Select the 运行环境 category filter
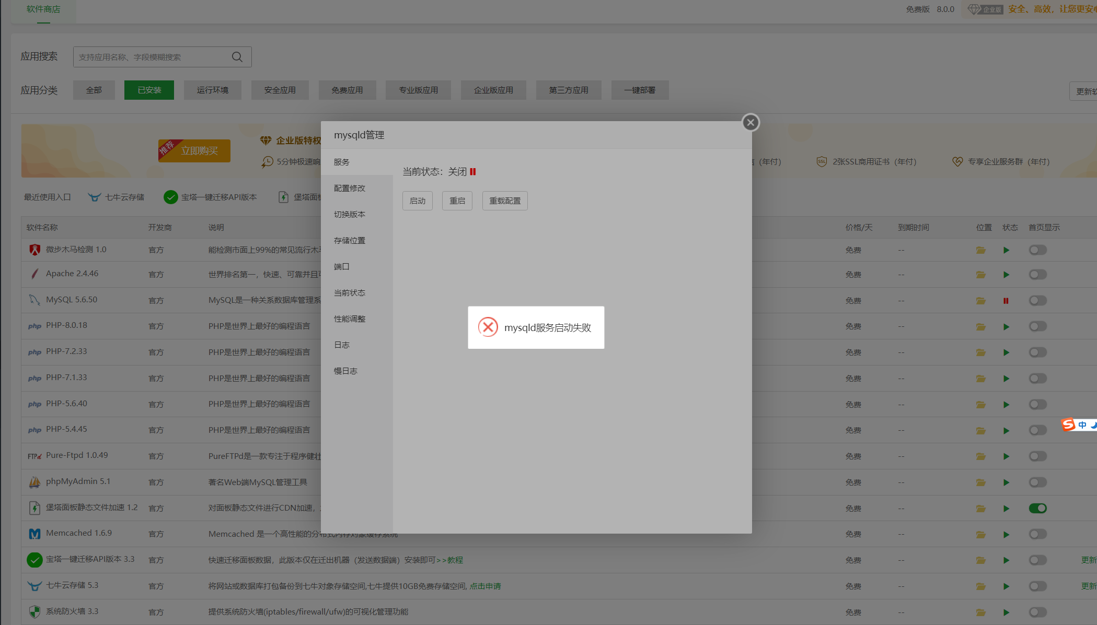 coord(213,90)
